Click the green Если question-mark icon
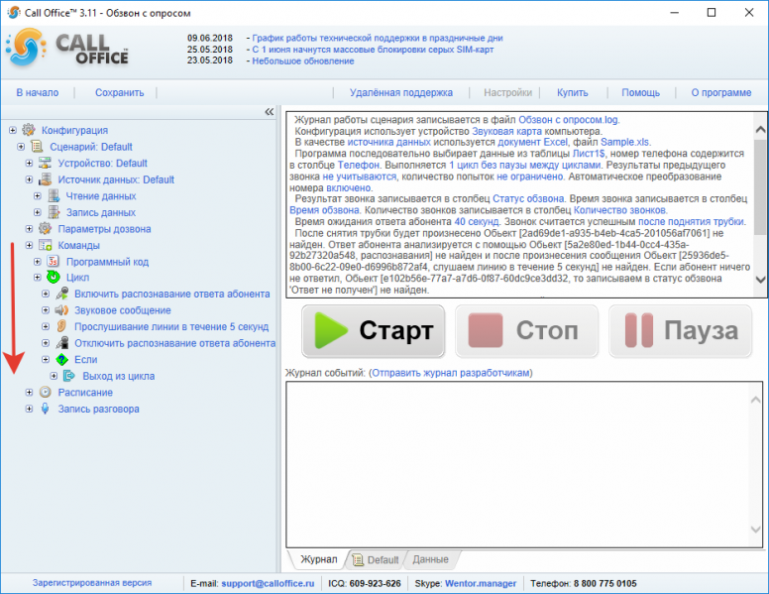 (61, 359)
